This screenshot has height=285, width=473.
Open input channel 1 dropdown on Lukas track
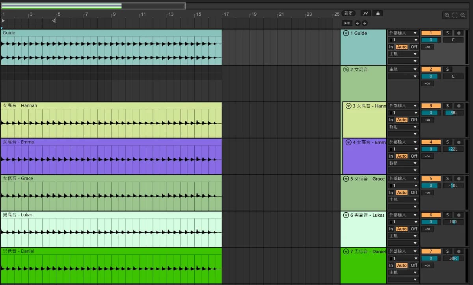click(403, 222)
